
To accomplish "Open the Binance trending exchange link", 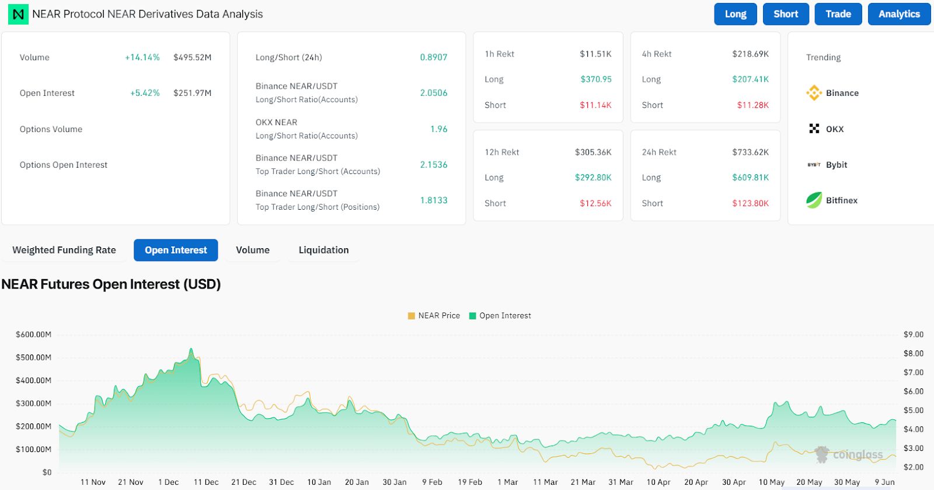I will [842, 93].
